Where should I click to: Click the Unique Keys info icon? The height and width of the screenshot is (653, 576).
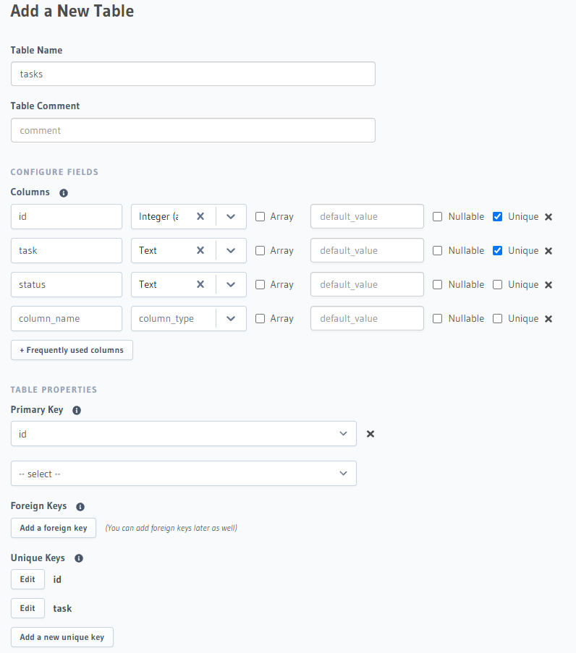coord(79,558)
